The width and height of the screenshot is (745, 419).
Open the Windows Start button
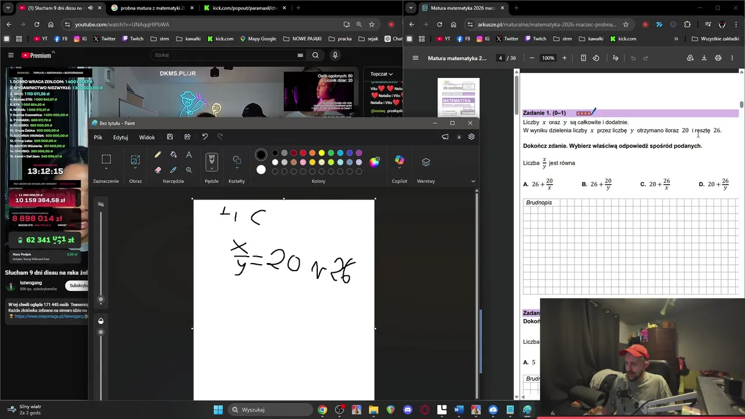(x=218, y=410)
